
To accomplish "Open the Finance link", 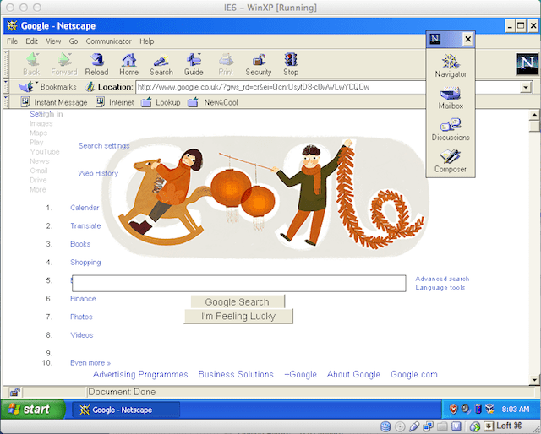I will pos(83,299).
